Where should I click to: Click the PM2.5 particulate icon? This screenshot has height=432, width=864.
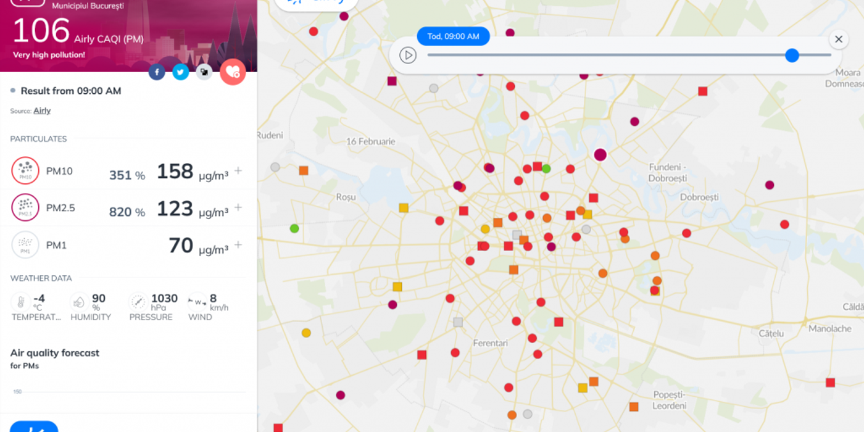25,207
